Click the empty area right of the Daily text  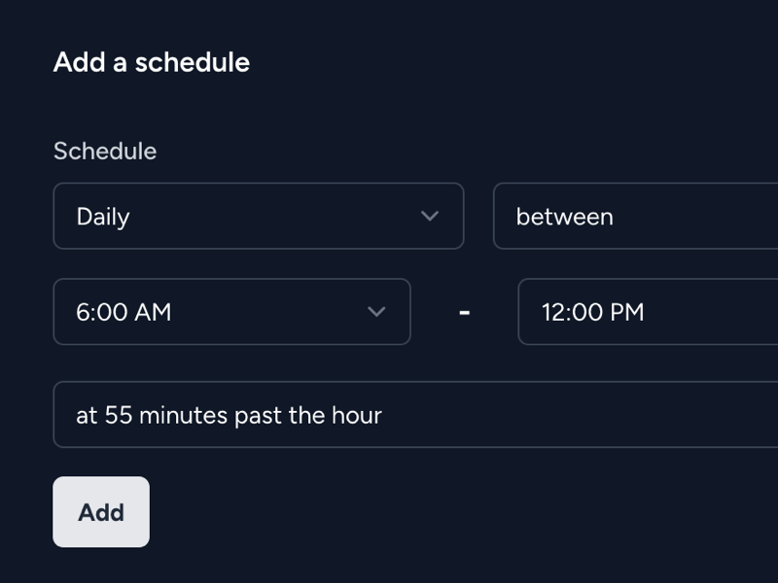[273, 216]
